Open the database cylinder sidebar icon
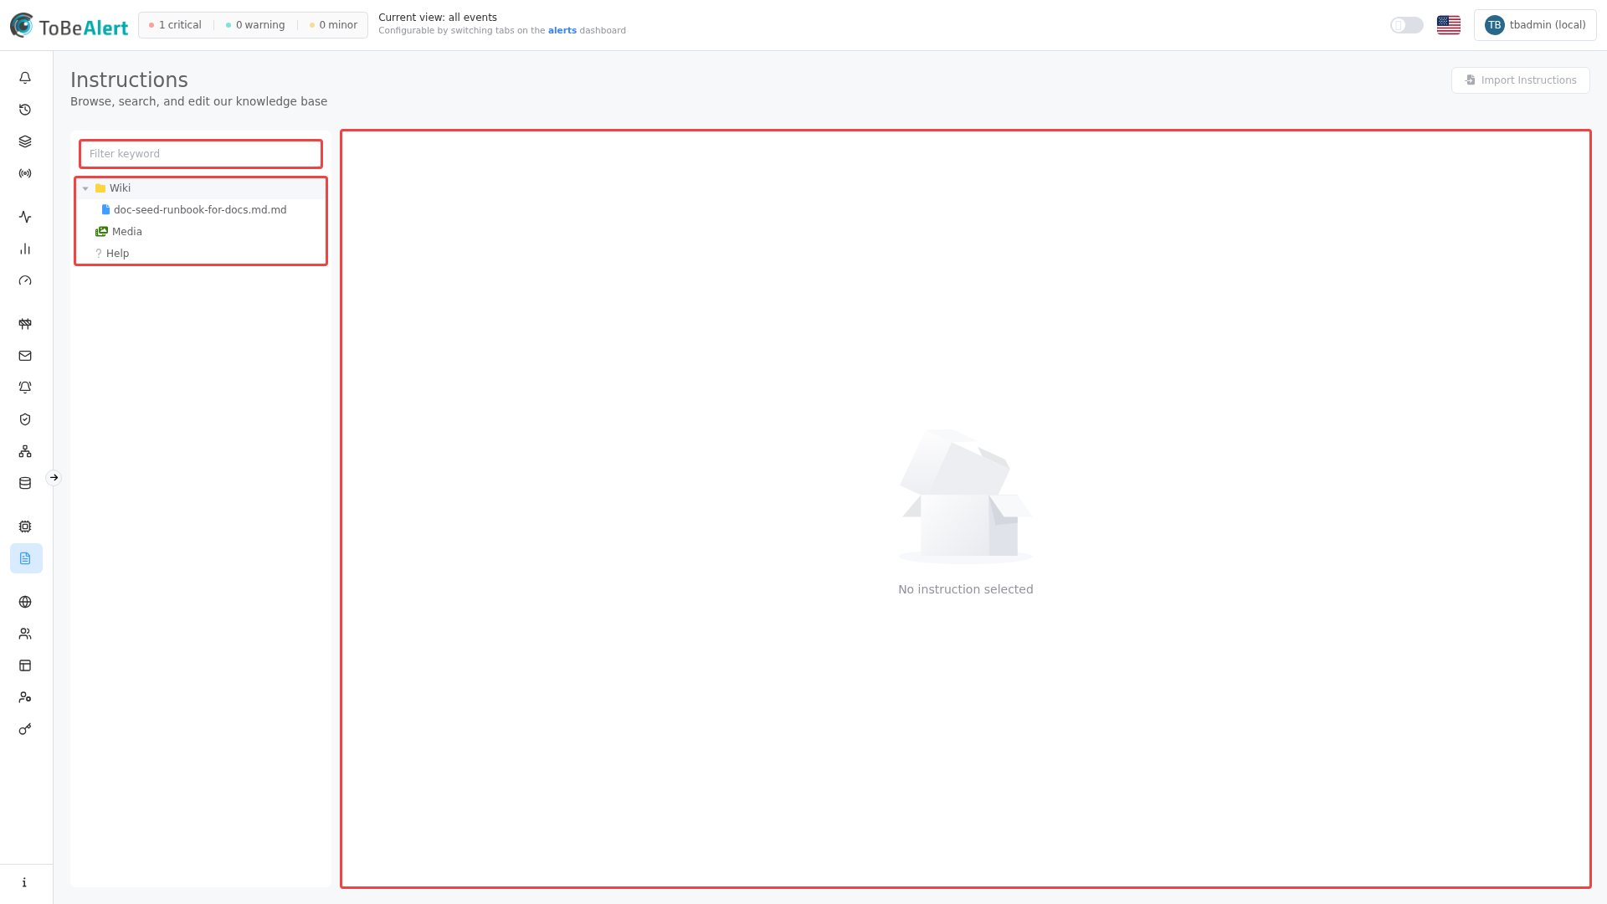 (25, 483)
